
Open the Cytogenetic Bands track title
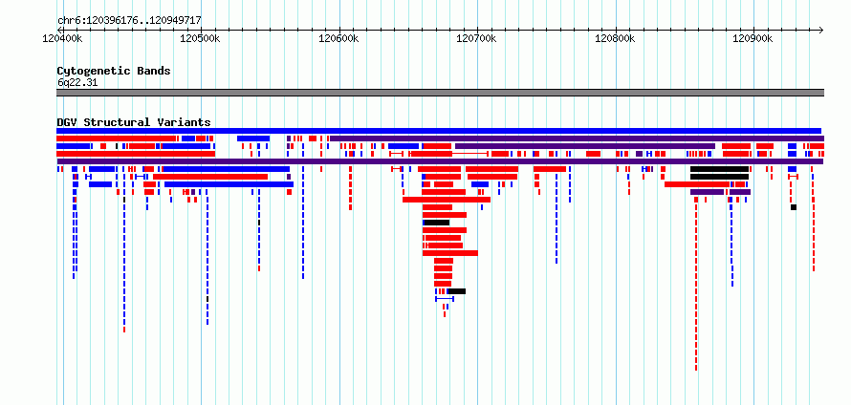click(x=114, y=71)
